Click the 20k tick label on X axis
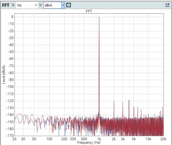Image resolution: width=172 pixels, height=145 pixels. click(x=163, y=139)
